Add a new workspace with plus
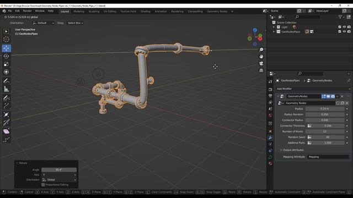This screenshot has height=198, width=353. pos(232,12)
